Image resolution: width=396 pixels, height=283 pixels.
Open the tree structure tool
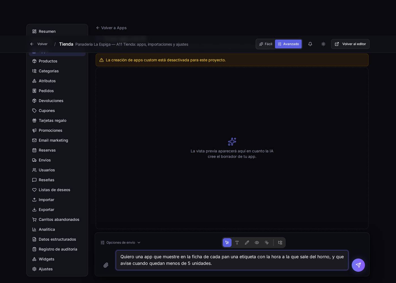280,243
